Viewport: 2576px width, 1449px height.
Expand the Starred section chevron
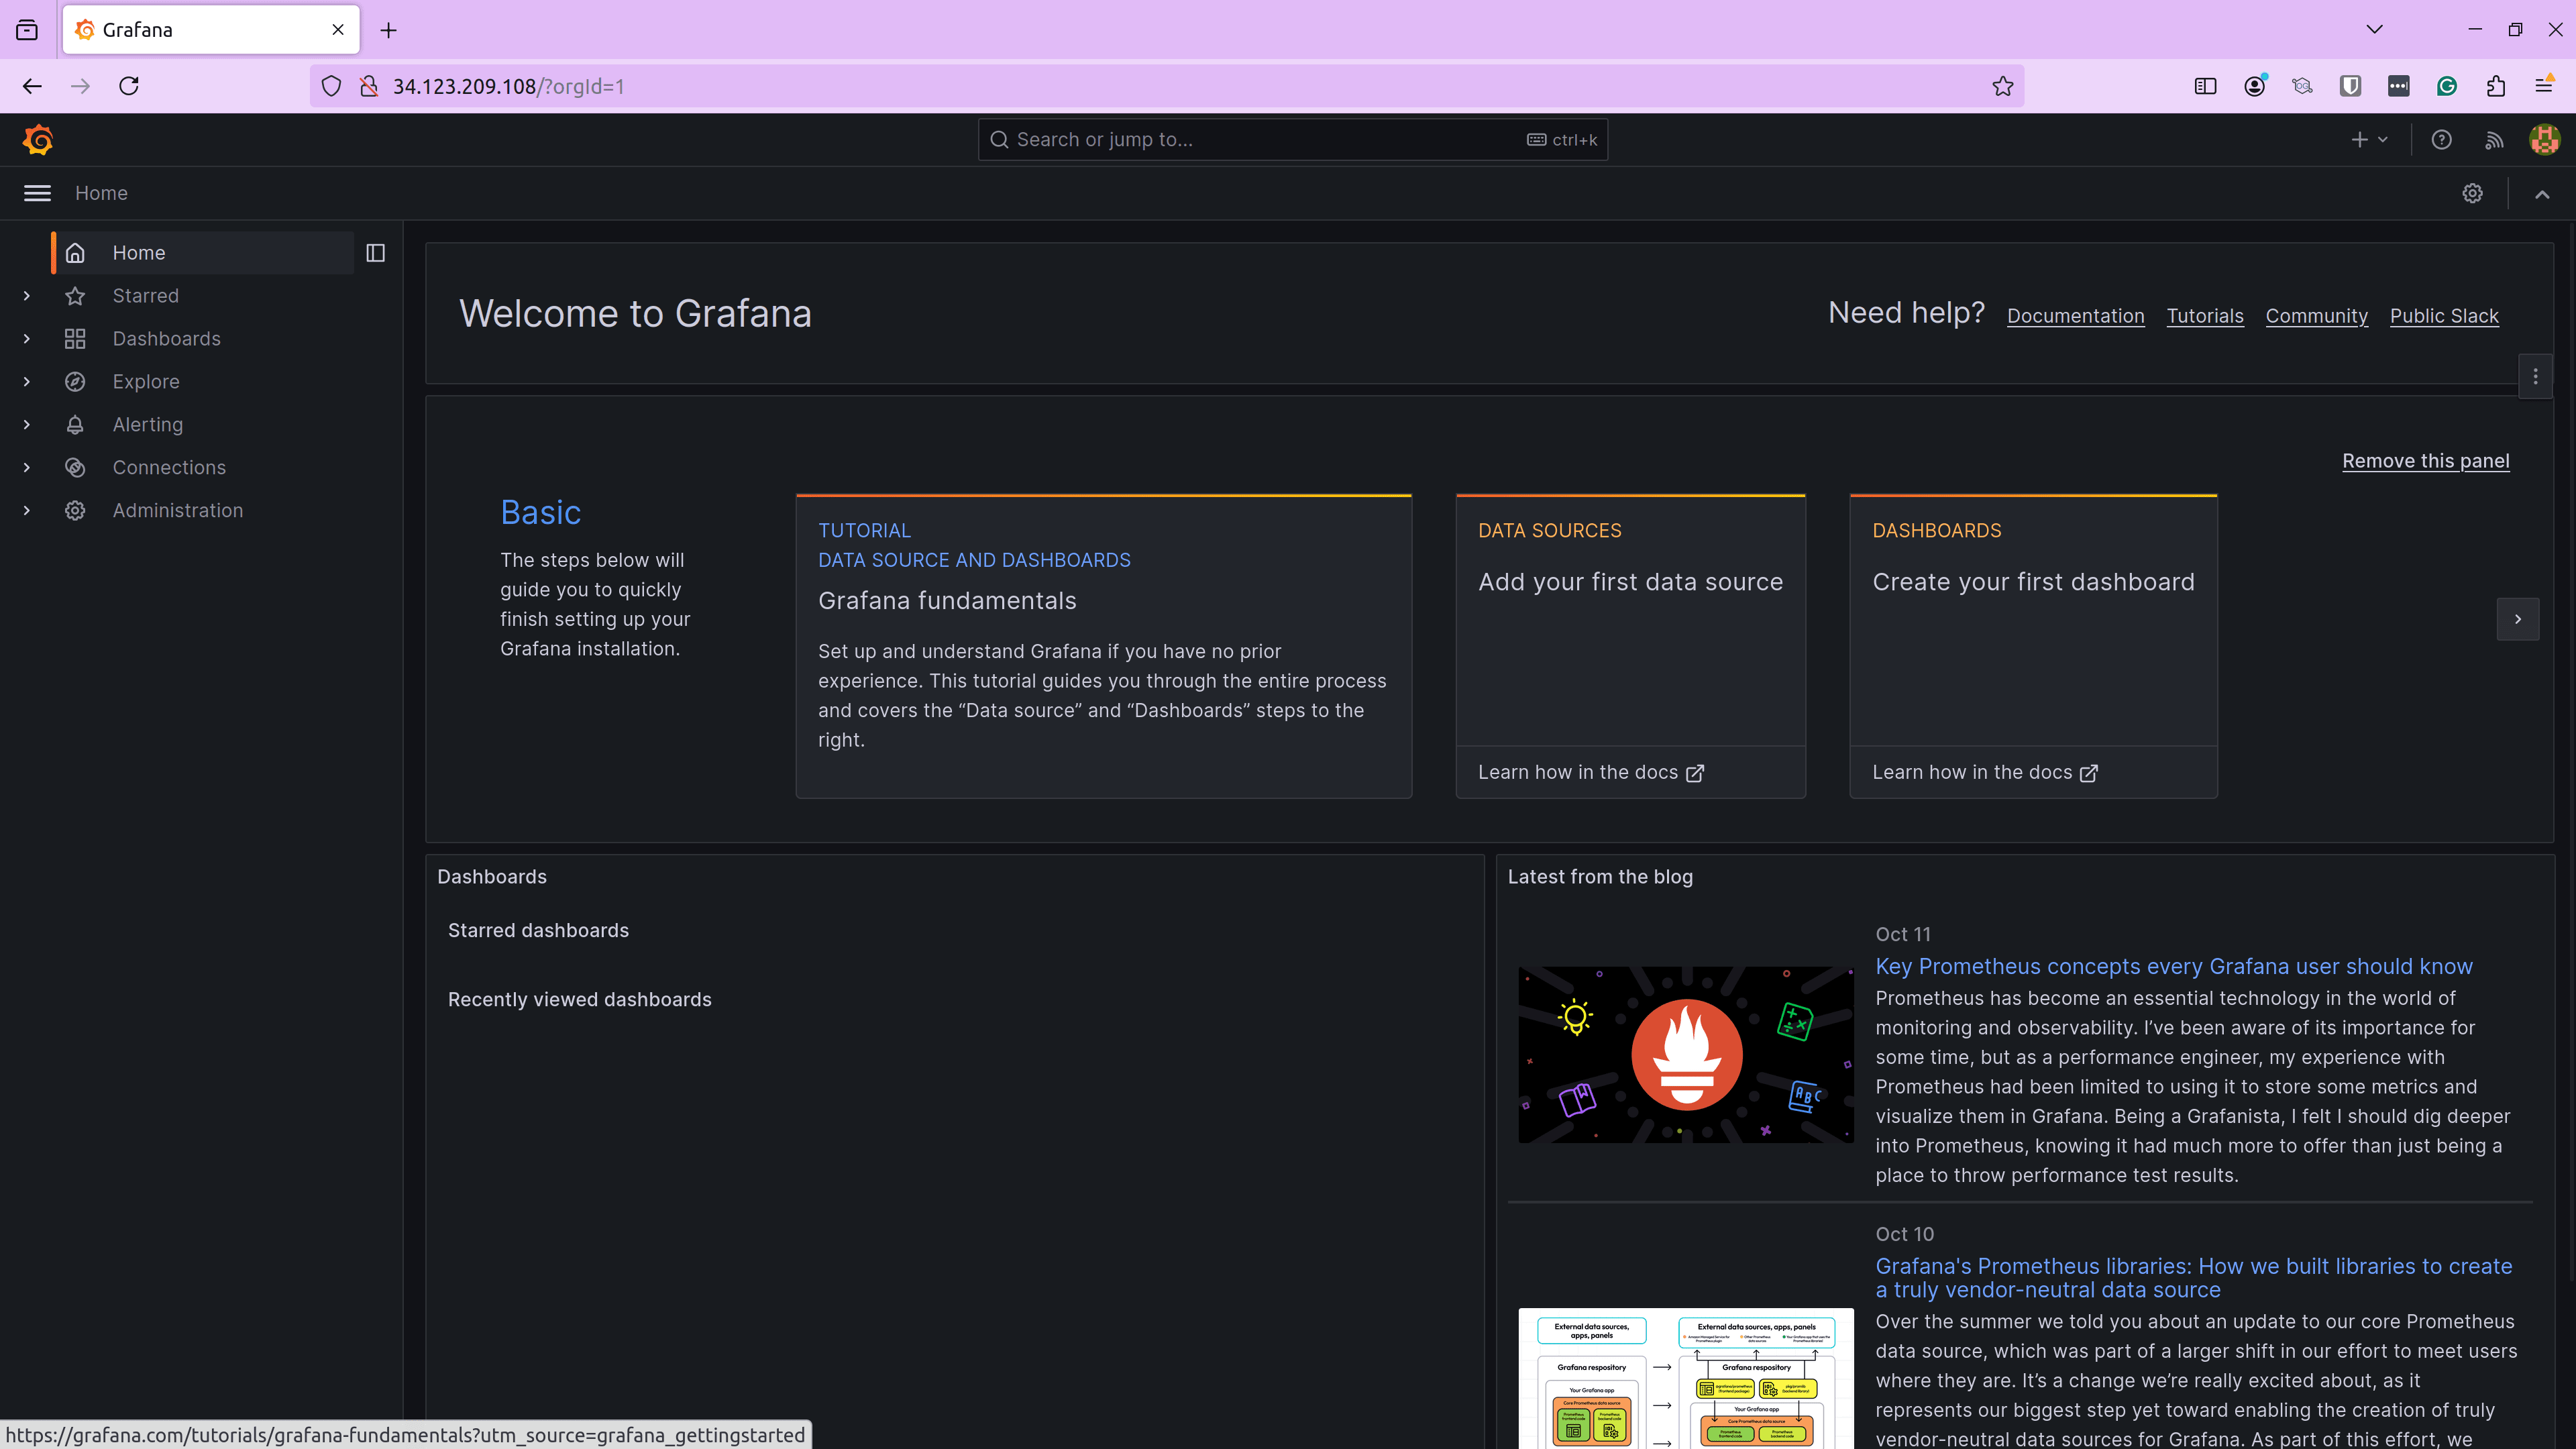coord(27,296)
